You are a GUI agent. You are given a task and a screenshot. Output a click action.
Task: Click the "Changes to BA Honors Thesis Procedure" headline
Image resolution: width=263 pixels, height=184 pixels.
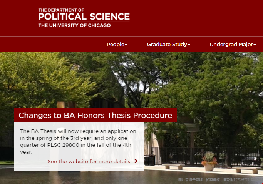(95, 115)
